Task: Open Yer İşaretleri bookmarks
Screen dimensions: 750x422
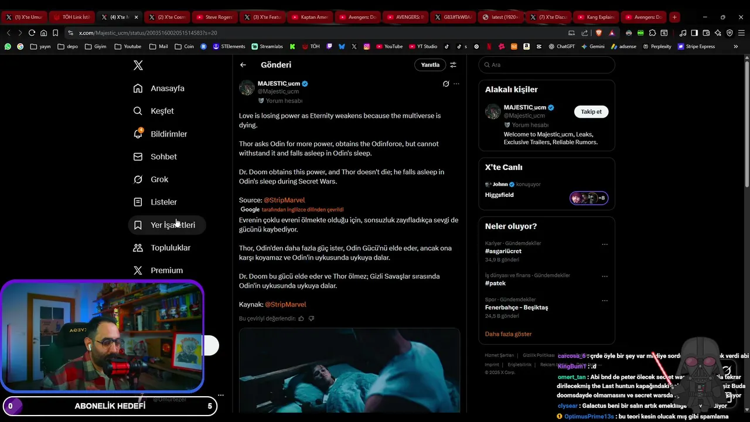Action: (x=167, y=225)
